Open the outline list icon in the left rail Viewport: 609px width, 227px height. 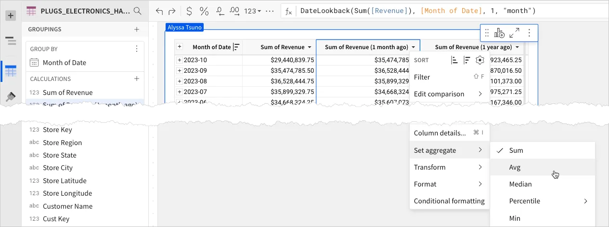click(x=11, y=41)
